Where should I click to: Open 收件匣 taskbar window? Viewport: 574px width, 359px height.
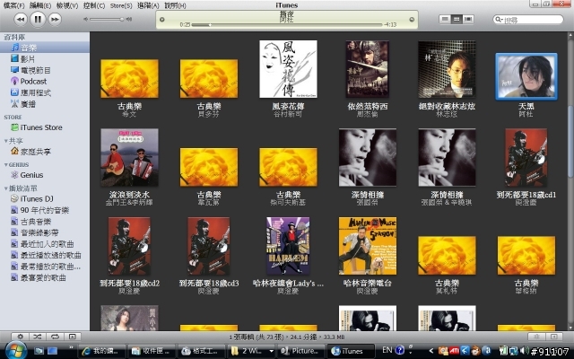(x=152, y=351)
